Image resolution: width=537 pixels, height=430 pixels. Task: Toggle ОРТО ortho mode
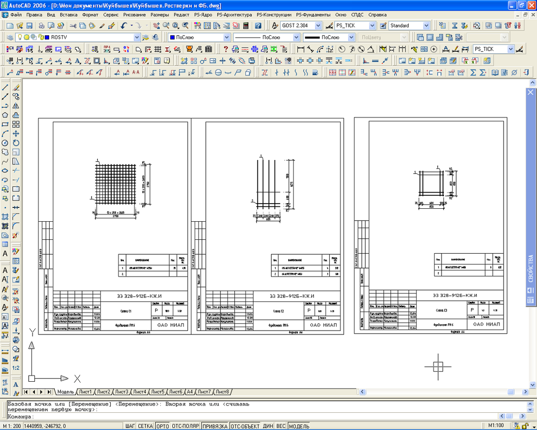162,426
